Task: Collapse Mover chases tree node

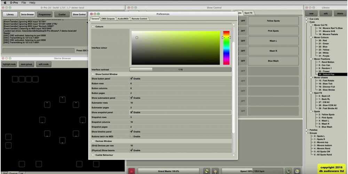Action: (311, 78)
